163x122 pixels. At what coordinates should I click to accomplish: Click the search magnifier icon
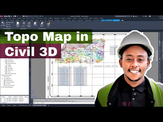click(131, 16)
